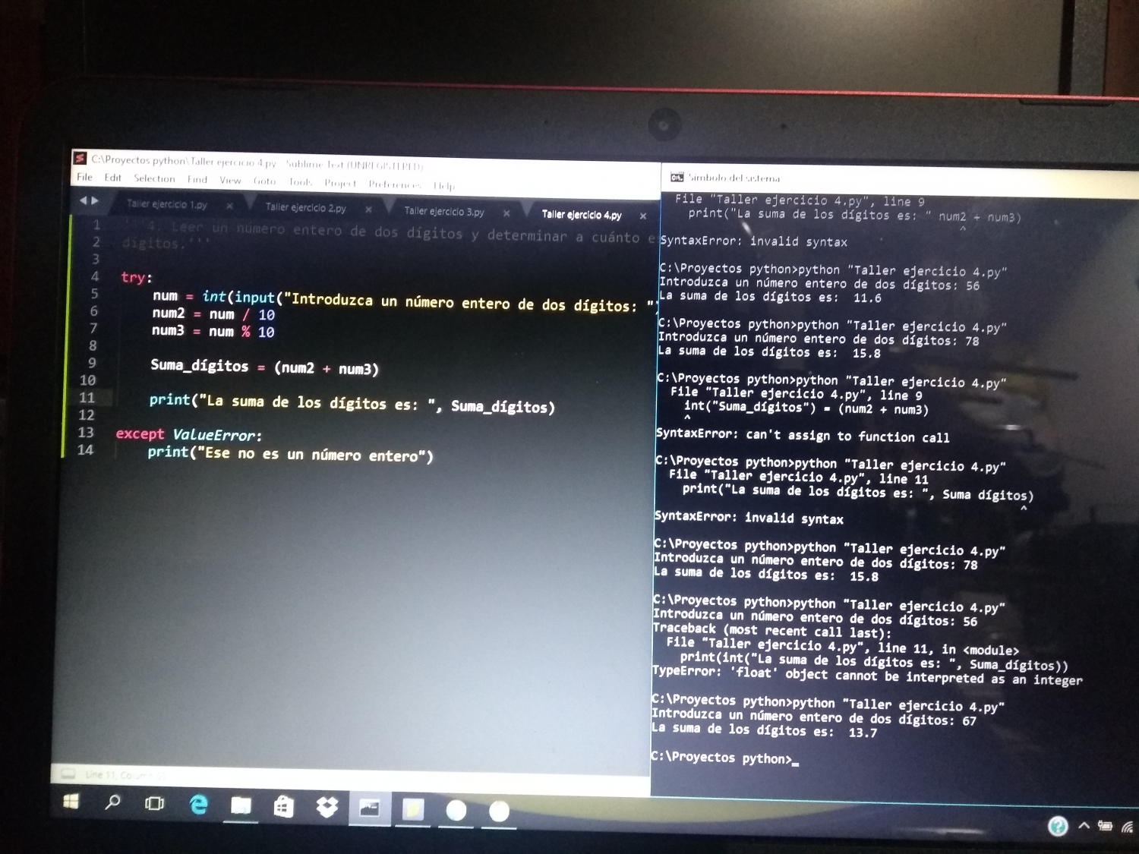
Task: Click line number 11 in the gutter
Action: point(87,398)
